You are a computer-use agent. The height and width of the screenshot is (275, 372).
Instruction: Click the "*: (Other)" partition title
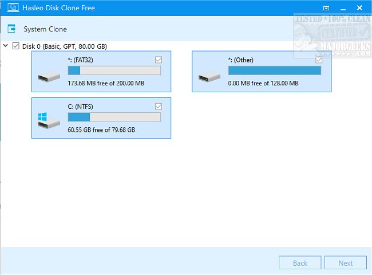pos(241,60)
